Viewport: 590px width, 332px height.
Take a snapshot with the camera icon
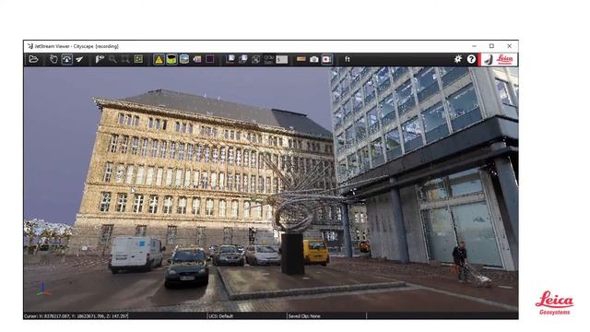coord(313,59)
